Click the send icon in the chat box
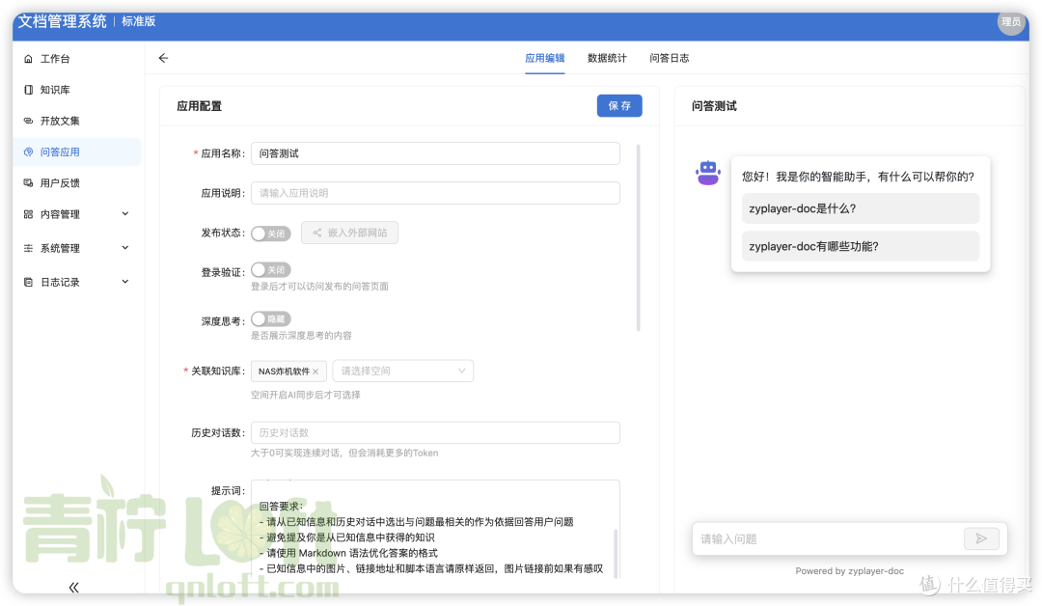1042x606 pixels. coord(981,538)
